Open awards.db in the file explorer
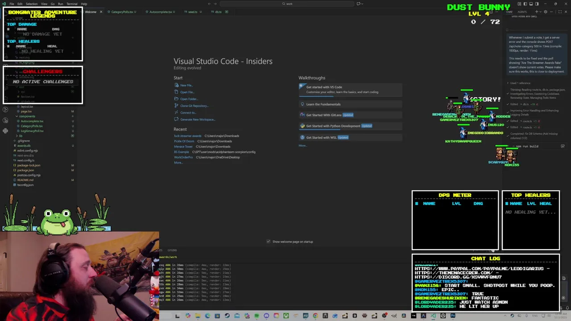This screenshot has height=321, width=571. [24, 146]
